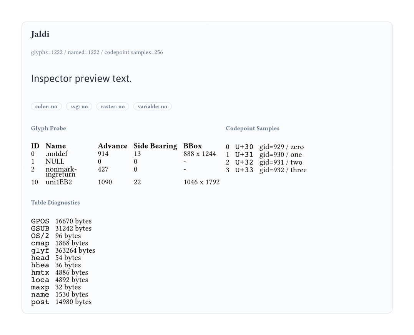Screen dimensions: 414x335
Task: Click the 'raster: no' badge
Action: tap(113, 107)
